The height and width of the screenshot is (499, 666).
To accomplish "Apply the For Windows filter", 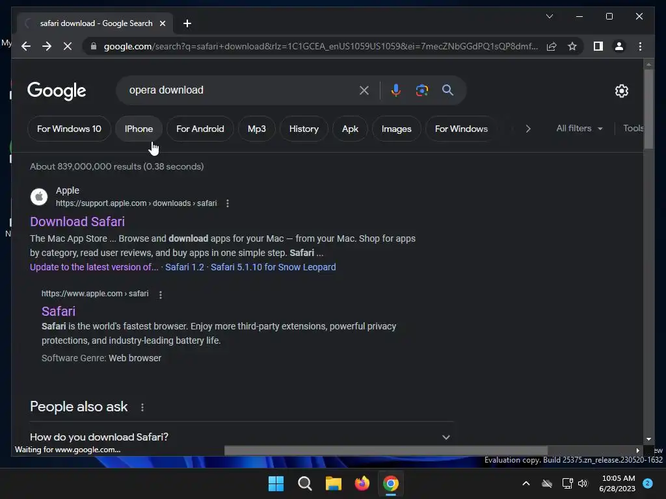I will tap(461, 129).
